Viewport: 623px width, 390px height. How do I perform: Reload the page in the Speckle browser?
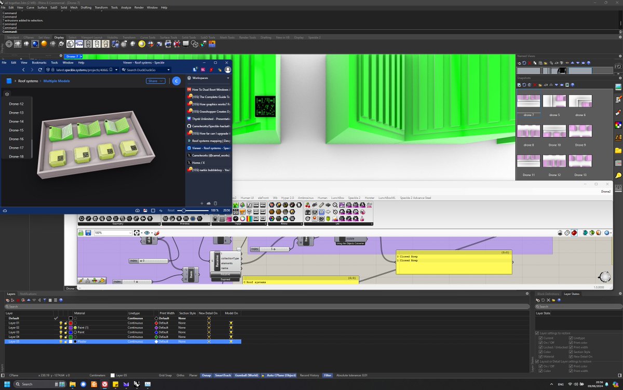(41, 70)
